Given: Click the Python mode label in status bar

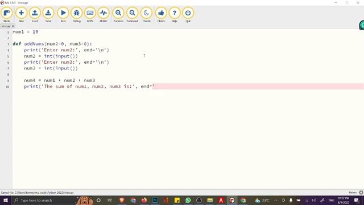Looking at the screenshot, I should tap(353, 192).
